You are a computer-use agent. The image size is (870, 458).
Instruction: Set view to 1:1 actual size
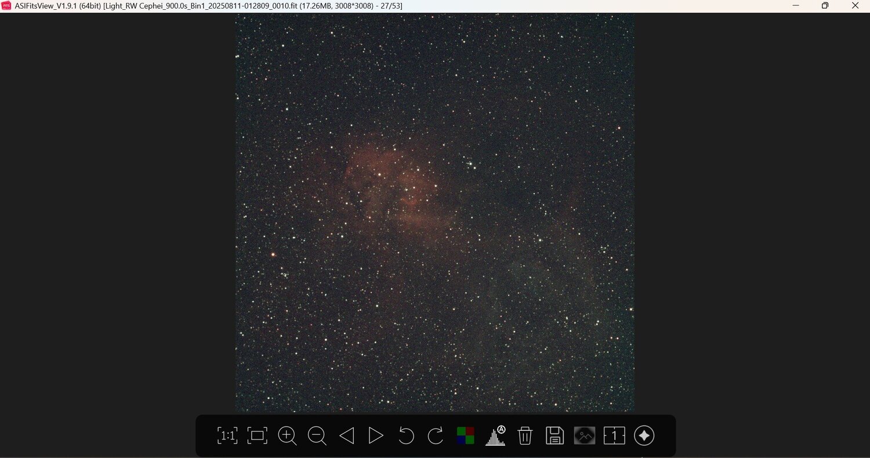(x=227, y=435)
